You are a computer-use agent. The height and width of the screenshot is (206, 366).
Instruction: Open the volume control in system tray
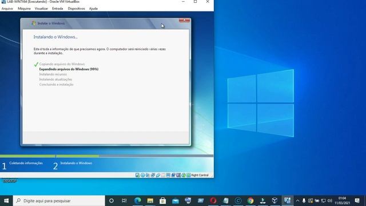(x=330, y=201)
